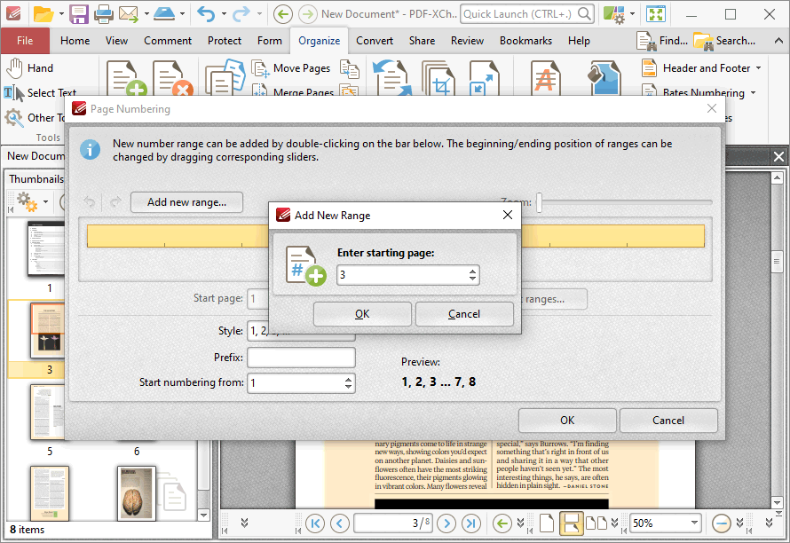
Task: Switch to the Protect tab
Action: 225,41
